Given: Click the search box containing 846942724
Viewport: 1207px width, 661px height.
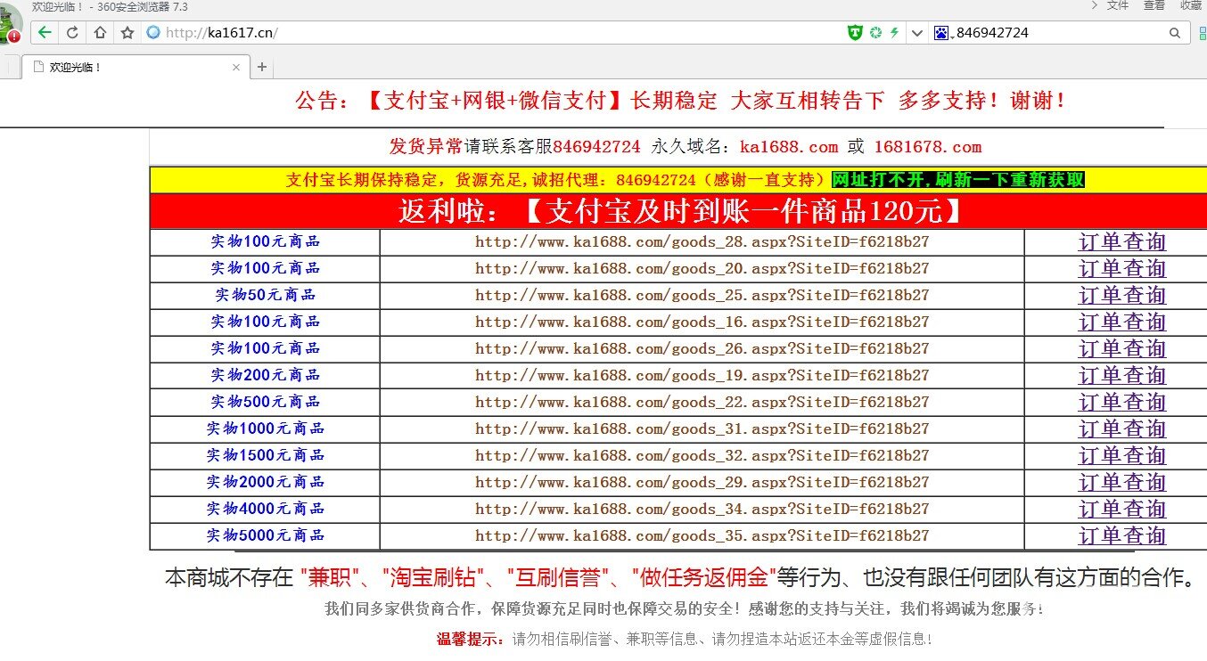Looking at the screenshot, I should coord(1059,33).
